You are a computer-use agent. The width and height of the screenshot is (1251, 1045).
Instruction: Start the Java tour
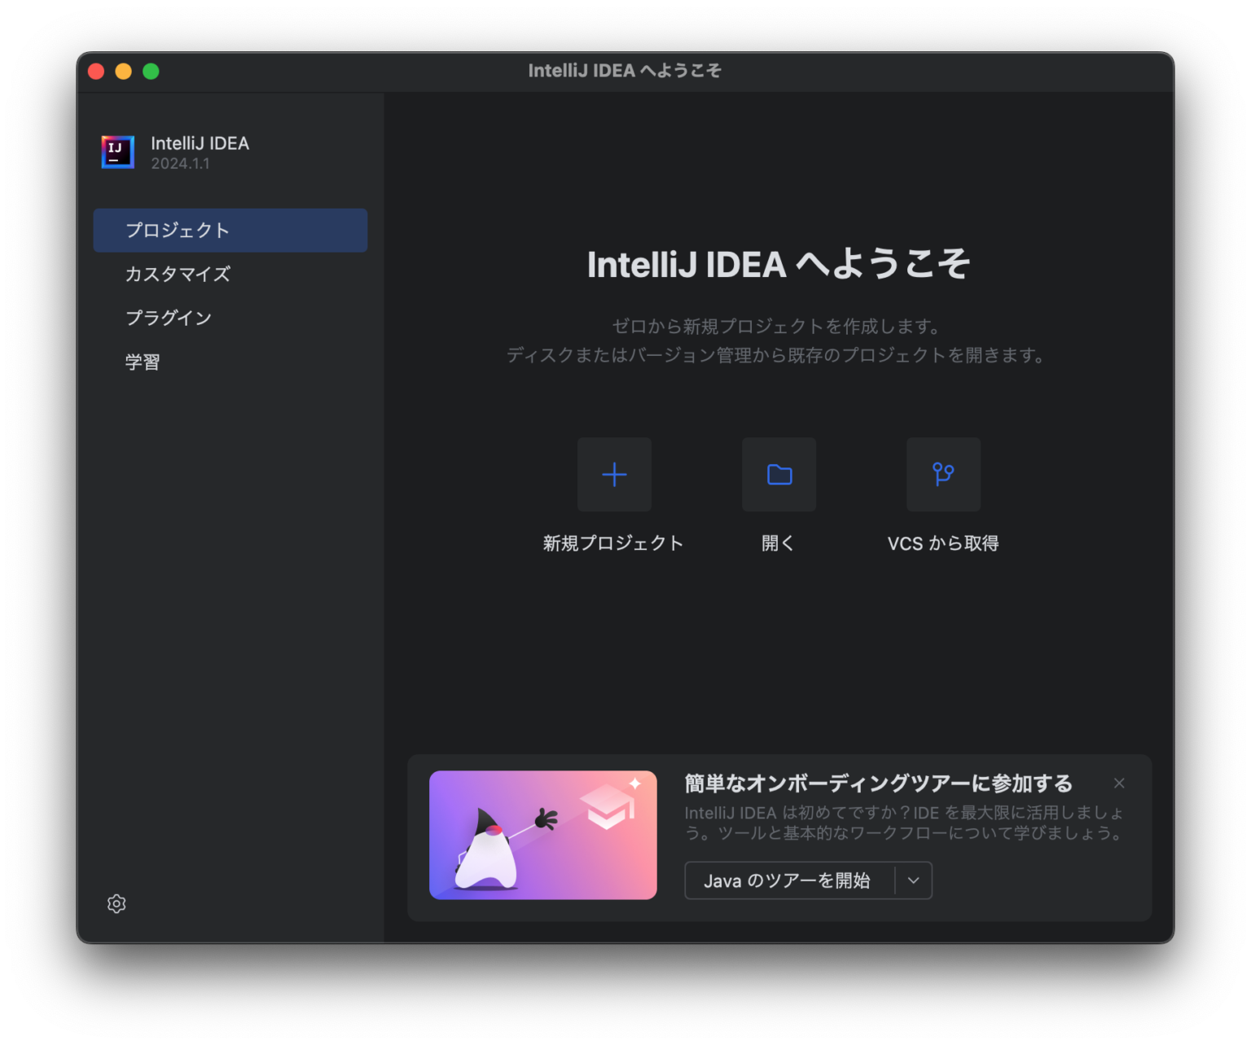click(788, 880)
